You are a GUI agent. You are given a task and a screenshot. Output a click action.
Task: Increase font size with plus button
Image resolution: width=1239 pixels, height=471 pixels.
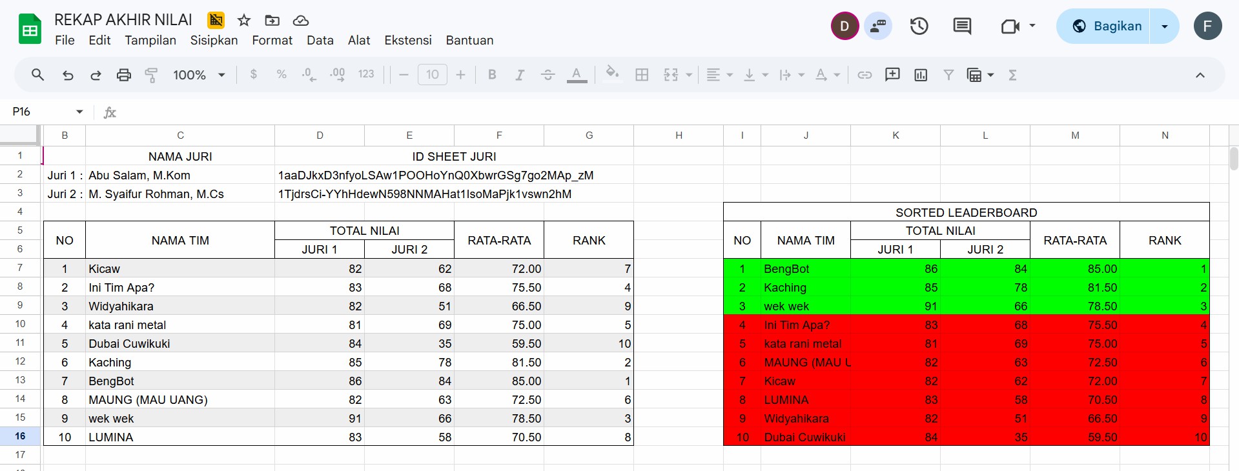(x=460, y=75)
